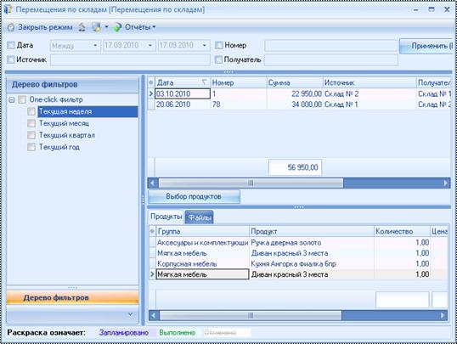Viewport: 457px width, 344px height.
Task: Open the Отчёты reports icon
Action: (117, 27)
